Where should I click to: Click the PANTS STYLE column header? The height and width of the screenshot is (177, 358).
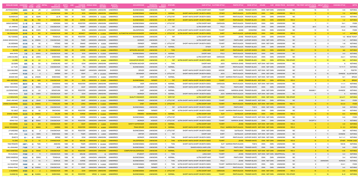(x=238, y=5)
